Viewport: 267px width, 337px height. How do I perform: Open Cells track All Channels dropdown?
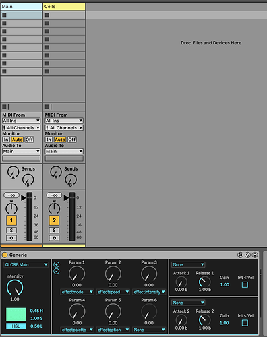[64, 128]
